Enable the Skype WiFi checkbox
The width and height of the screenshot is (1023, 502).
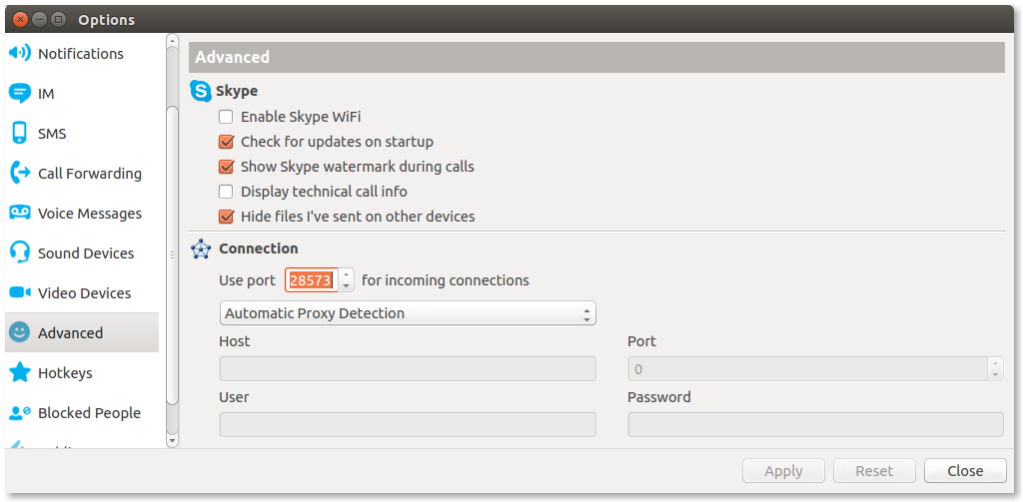pyautogui.click(x=226, y=117)
